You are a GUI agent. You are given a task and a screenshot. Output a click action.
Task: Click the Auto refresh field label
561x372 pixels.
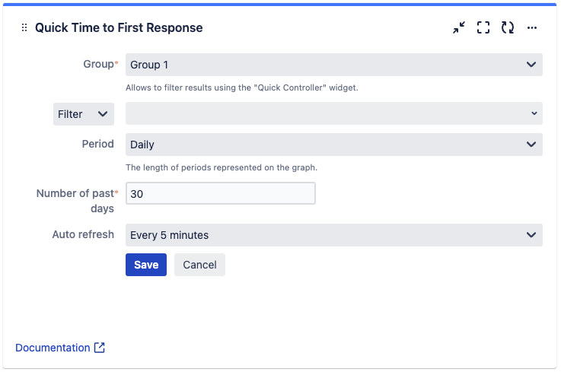click(83, 234)
